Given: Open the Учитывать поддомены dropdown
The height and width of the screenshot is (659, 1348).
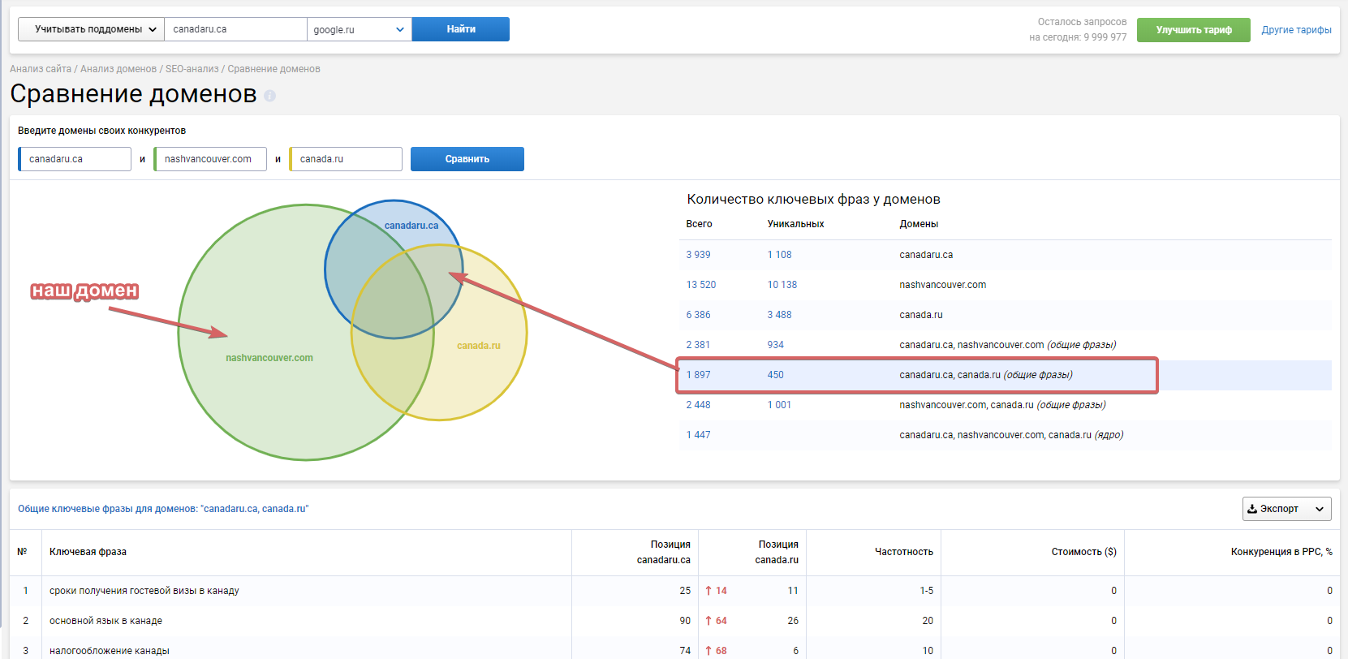Looking at the screenshot, I should [91, 29].
